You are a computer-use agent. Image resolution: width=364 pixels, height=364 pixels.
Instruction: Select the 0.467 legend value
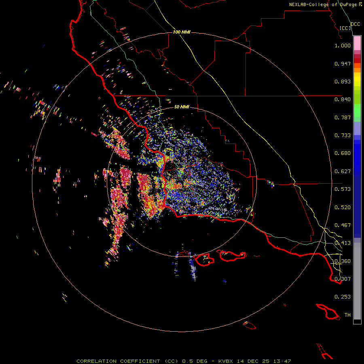[x=343, y=225]
